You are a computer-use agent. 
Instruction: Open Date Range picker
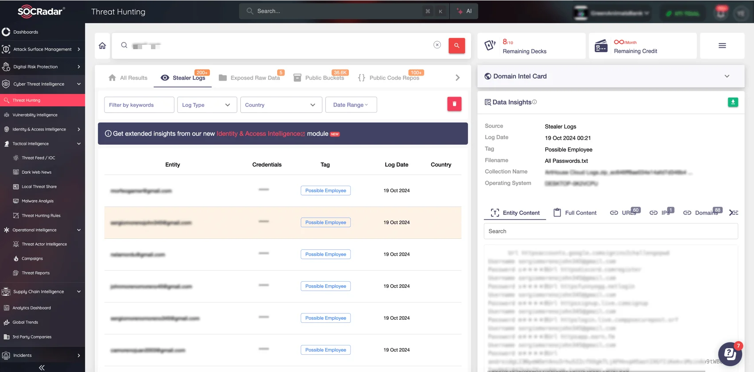tap(351, 105)
